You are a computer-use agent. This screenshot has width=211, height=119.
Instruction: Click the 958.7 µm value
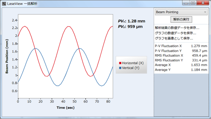(199, 51)
